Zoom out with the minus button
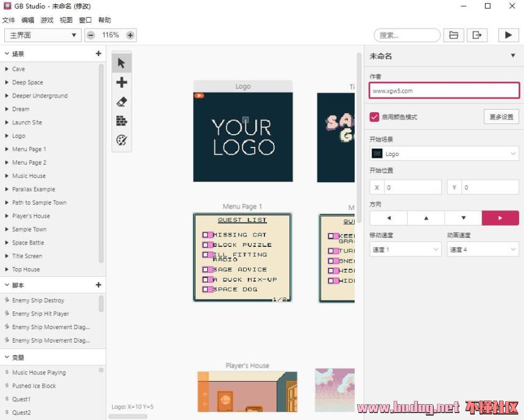The height and width of the screenshot is (420, 524). (91, 35)
